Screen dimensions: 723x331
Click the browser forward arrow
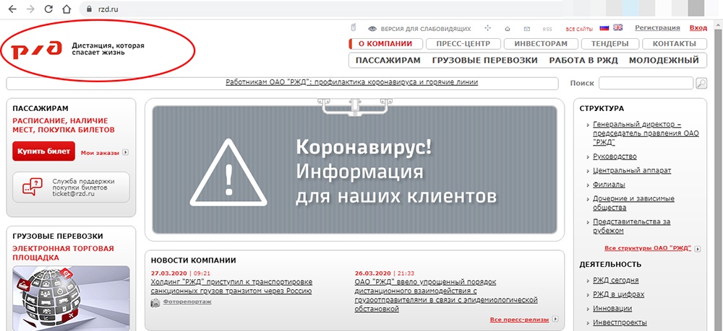(x=30, y=9)
